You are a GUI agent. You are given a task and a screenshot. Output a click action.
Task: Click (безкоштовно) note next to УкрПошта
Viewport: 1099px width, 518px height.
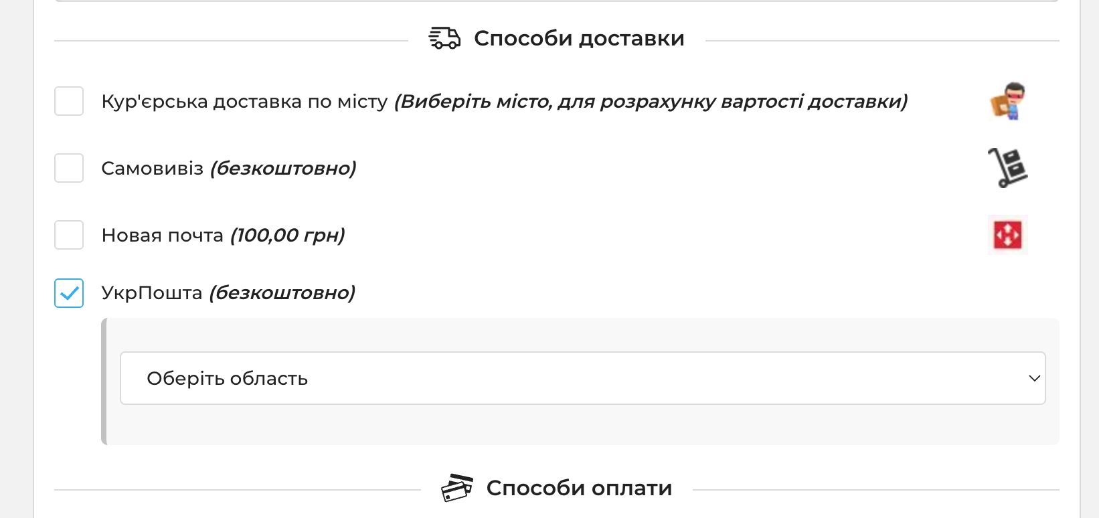pos(282,293)
